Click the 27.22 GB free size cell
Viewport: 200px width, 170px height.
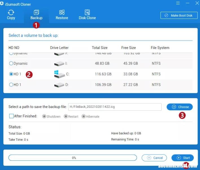click(131, 85)
